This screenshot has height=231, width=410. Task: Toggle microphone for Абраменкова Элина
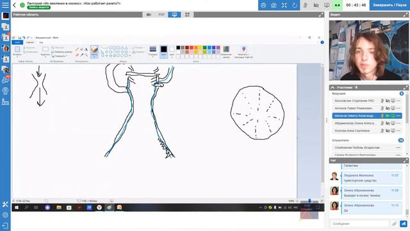point(382,123)
